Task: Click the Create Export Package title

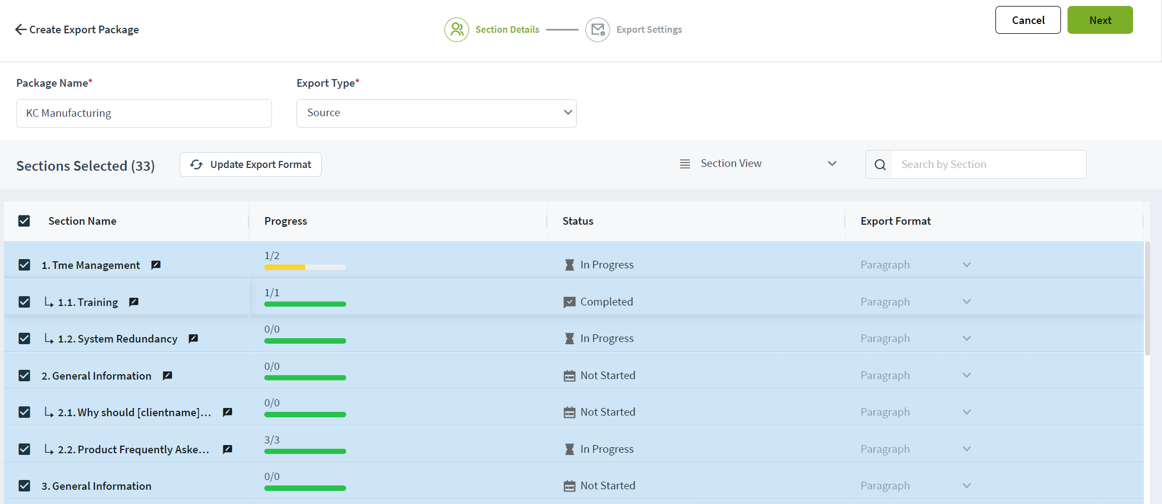Action: [x=84, y=29]
